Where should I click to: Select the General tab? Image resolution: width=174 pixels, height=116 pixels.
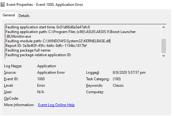click(9, 15)
